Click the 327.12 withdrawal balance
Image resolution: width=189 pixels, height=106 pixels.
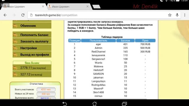pyautogui.click(x=32, y=74)
